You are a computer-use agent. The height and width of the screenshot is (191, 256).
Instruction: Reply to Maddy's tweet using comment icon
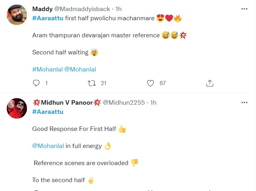pos(36,83)
